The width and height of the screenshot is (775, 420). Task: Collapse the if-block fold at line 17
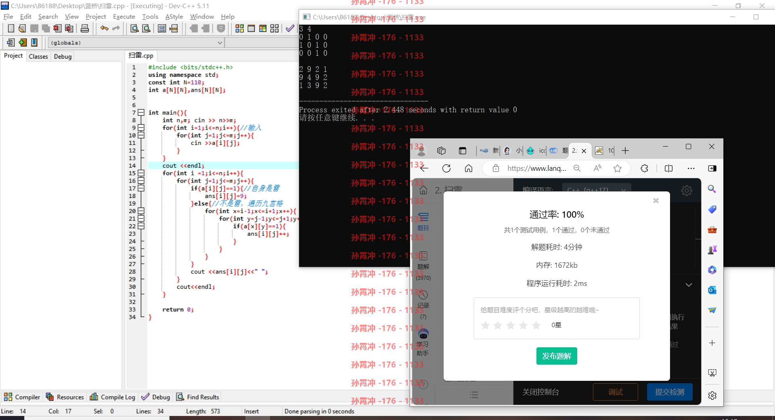tap(141, 188)
